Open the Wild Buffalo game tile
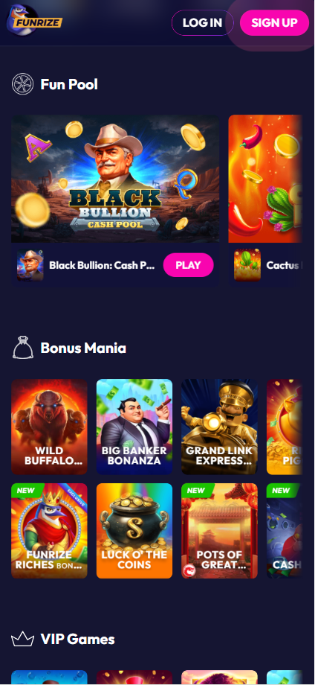The width and height of the screenshot is (318, 685). point(49,427)
